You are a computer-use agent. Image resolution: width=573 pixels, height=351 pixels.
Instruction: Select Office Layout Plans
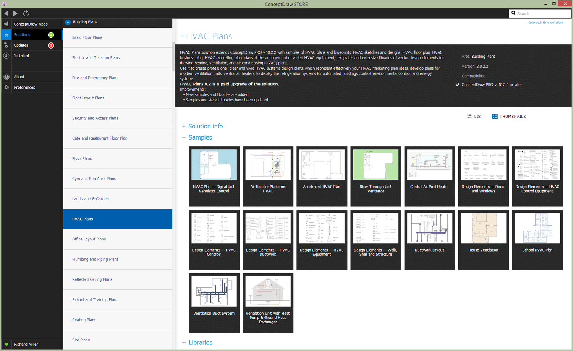tap(118, 239)
